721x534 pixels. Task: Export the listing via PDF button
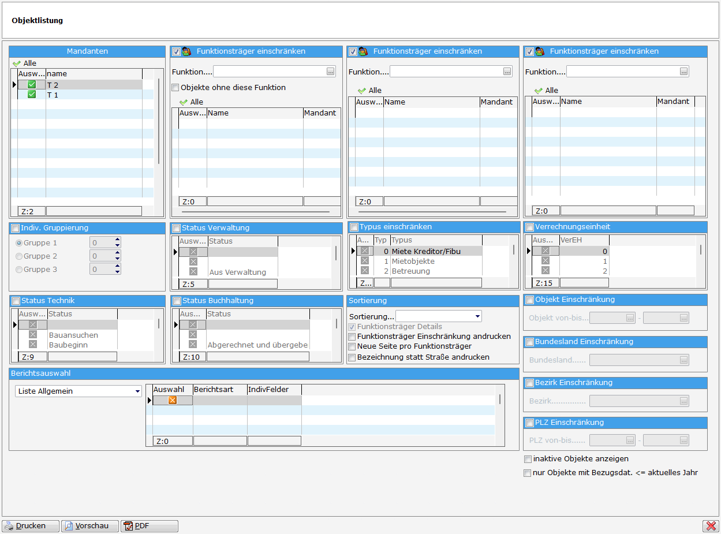(x=149, y=526)
